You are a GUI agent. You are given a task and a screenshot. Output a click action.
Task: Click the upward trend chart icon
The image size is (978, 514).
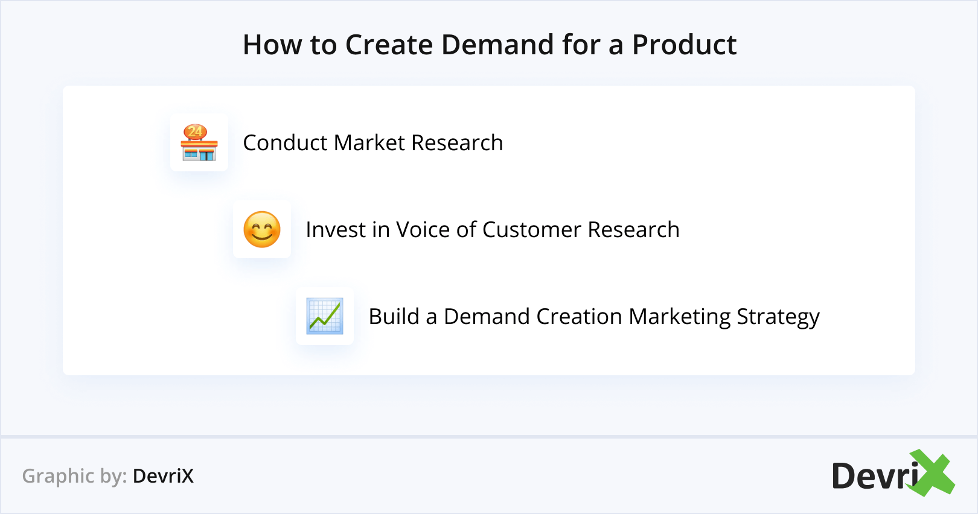(325, 316)
